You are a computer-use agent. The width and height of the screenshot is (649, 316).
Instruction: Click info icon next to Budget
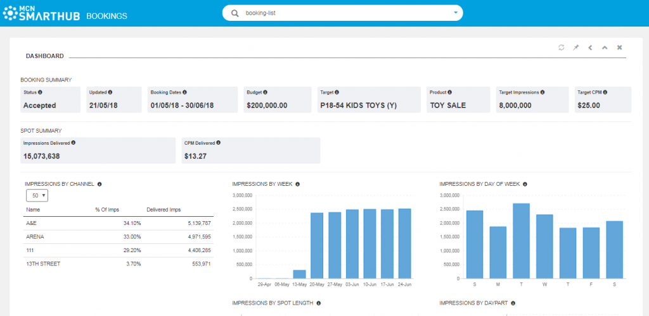(x=266, y=92)
